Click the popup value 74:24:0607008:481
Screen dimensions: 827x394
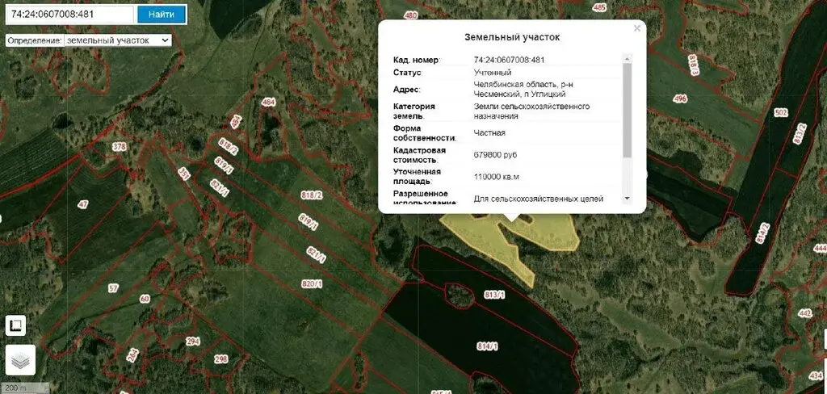(x=509, y=60)
